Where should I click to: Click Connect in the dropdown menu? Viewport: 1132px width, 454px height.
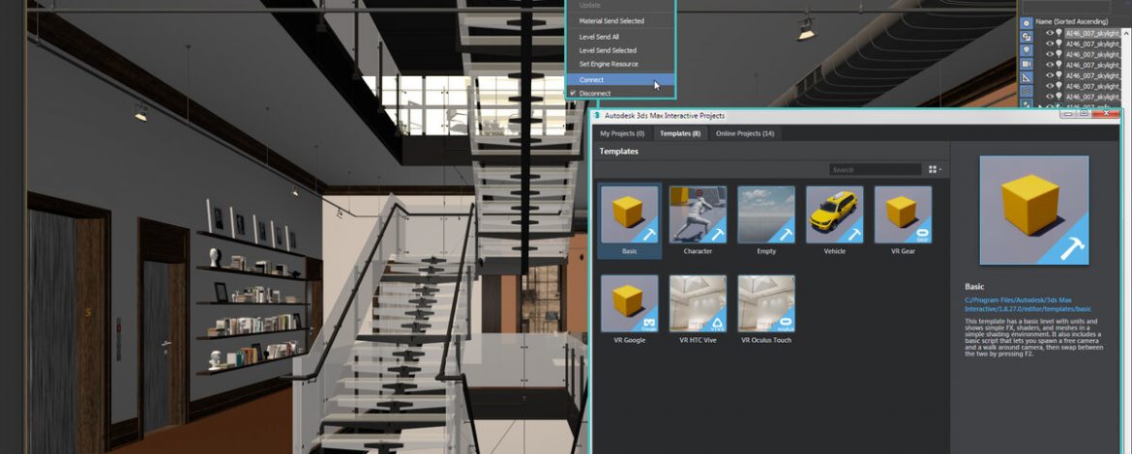620,80
